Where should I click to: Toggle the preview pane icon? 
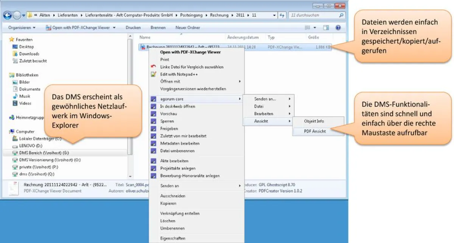[x=326, y=28]
